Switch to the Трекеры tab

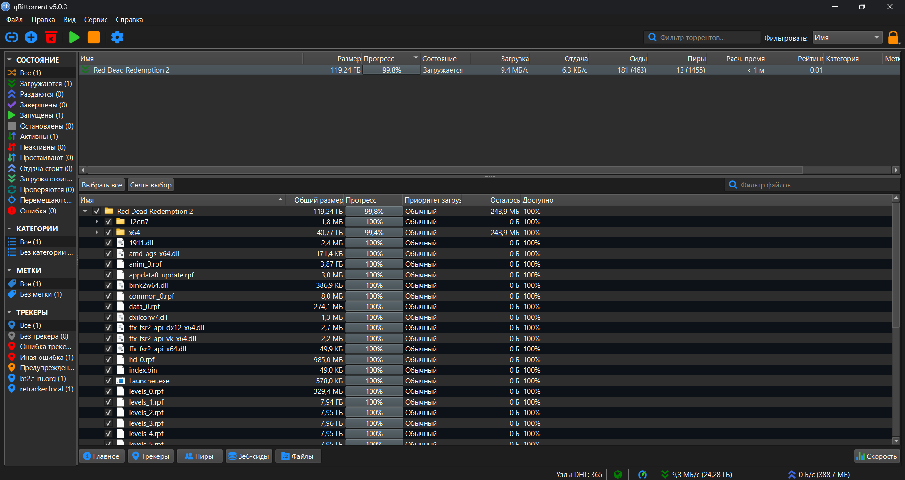coord(151,456)
